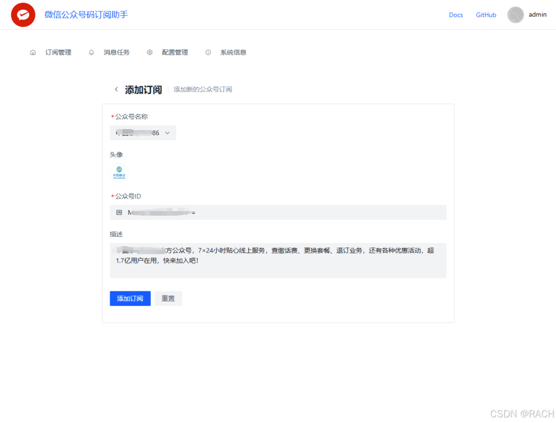556x423 pixels.
Task: Click the info icon beside 系统信息
Action: point(208,52)
